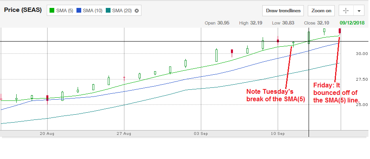Click the 03 Sep date axis label
The width and height of the screenshot is (370, 159).
point(201,134)
